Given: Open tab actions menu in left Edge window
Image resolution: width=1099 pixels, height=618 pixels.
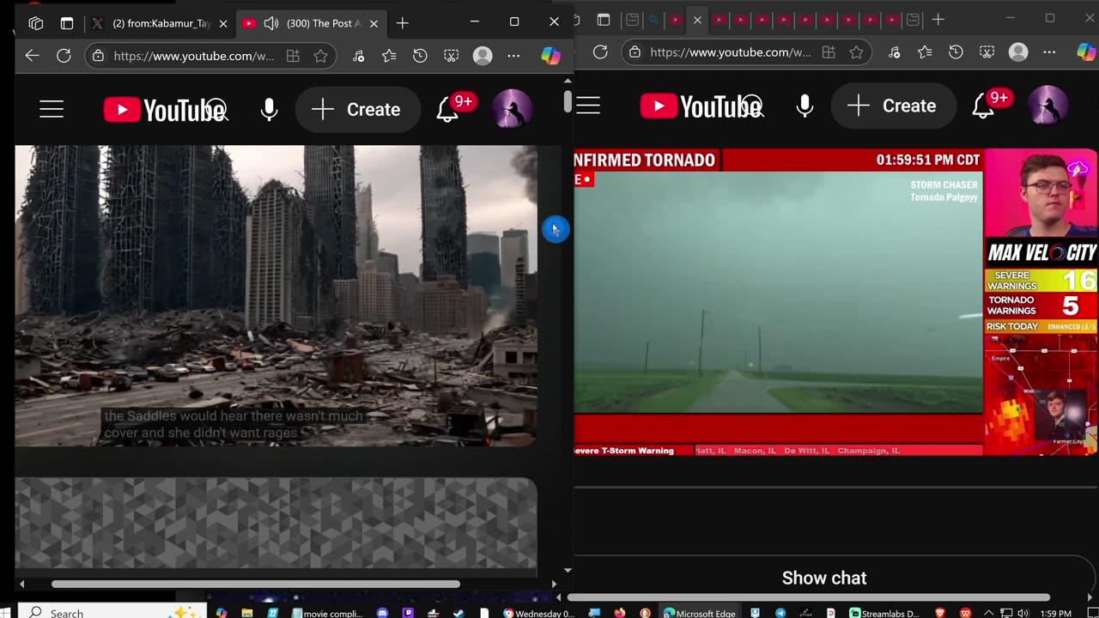Looking at the screenshot, I should (67, 23).
